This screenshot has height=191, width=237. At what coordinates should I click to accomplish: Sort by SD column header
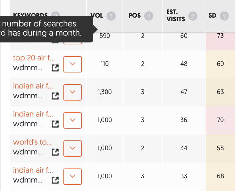(212, 16)
